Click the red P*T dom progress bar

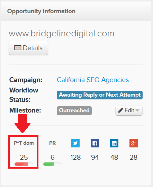pos(24,164)
